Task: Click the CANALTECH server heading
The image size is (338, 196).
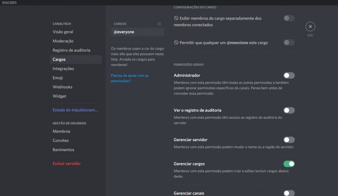Action: tap(62, 24)
